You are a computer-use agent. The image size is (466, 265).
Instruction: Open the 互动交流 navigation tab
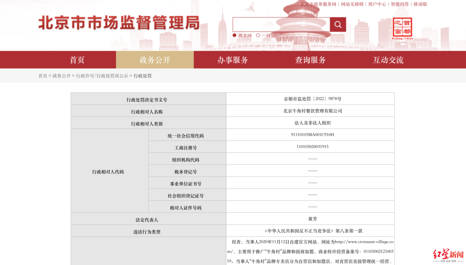(x=388, y=60)
